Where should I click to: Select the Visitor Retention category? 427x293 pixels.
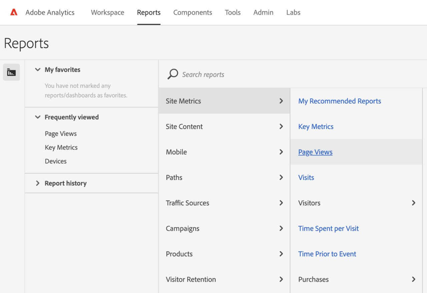point(191,279)
